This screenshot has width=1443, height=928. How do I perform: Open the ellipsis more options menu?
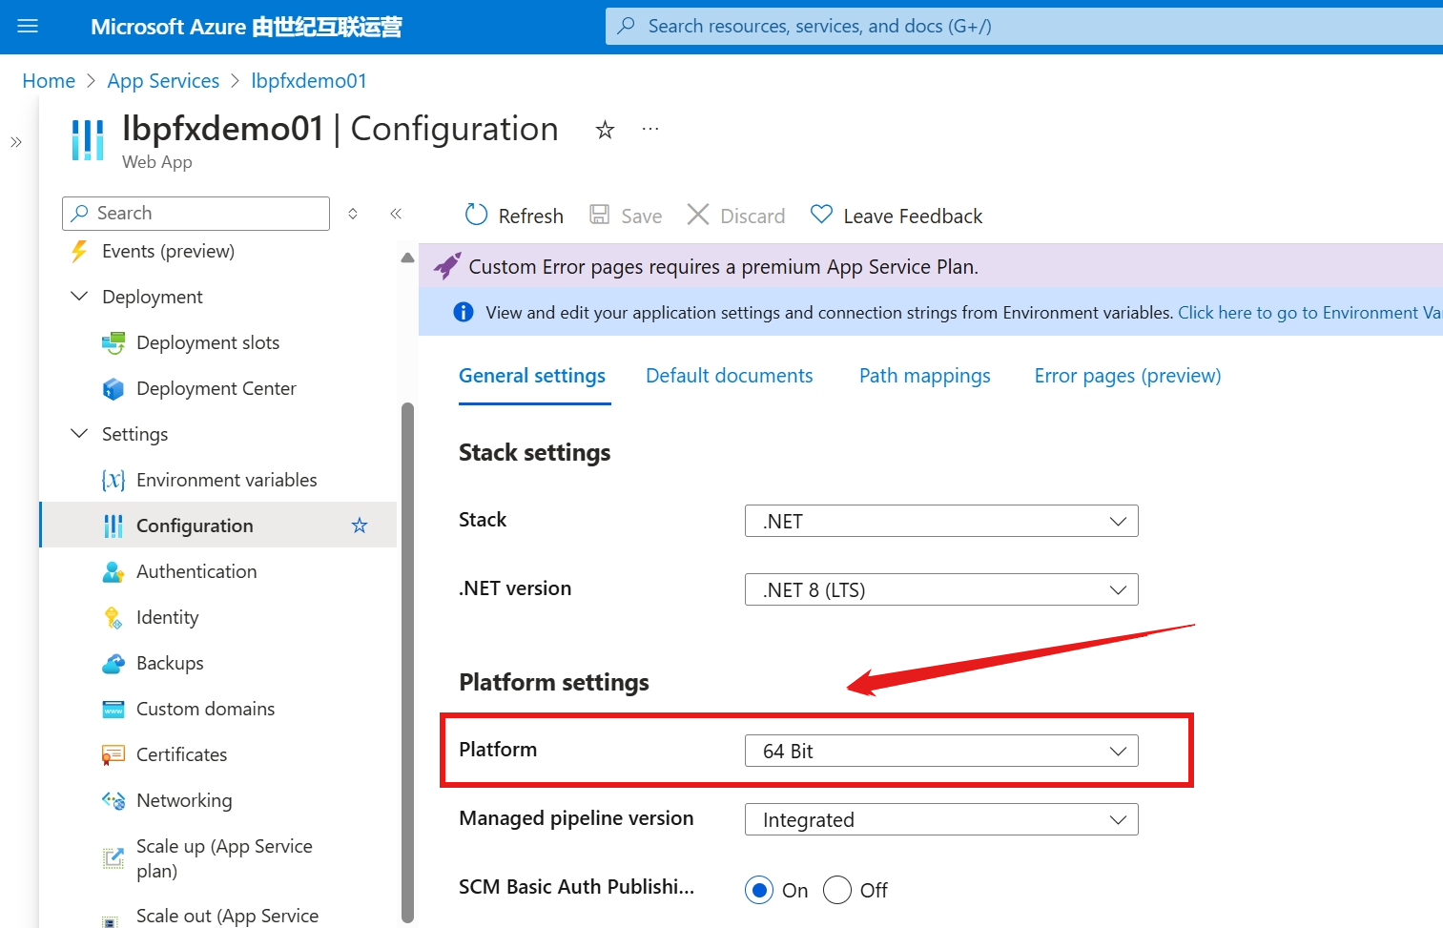650,130
